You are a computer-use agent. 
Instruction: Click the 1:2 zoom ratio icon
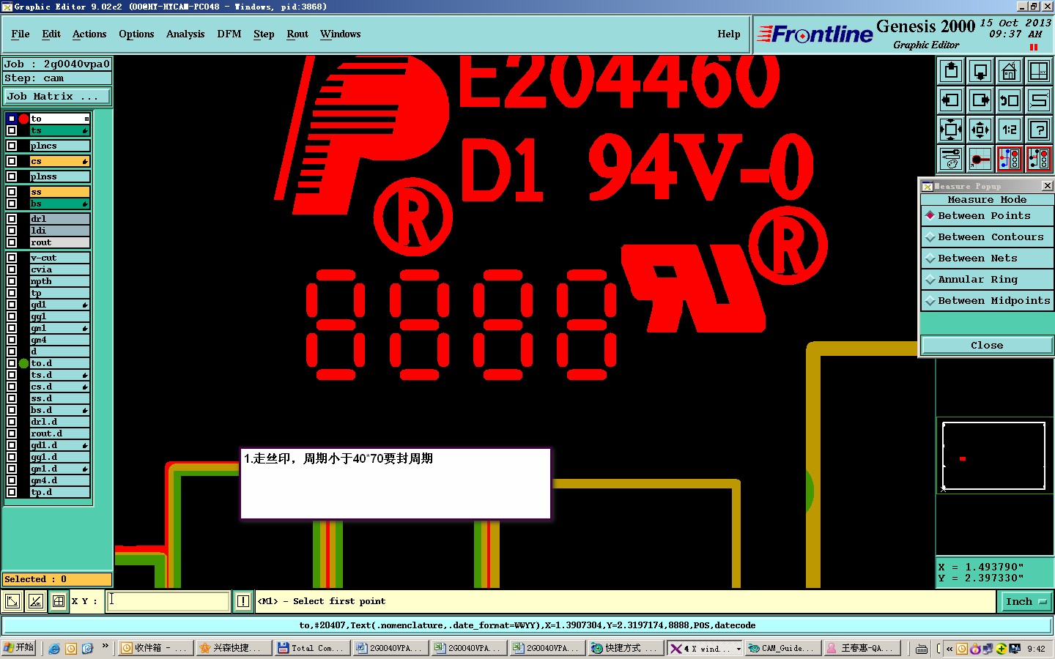click(1010, 130)
